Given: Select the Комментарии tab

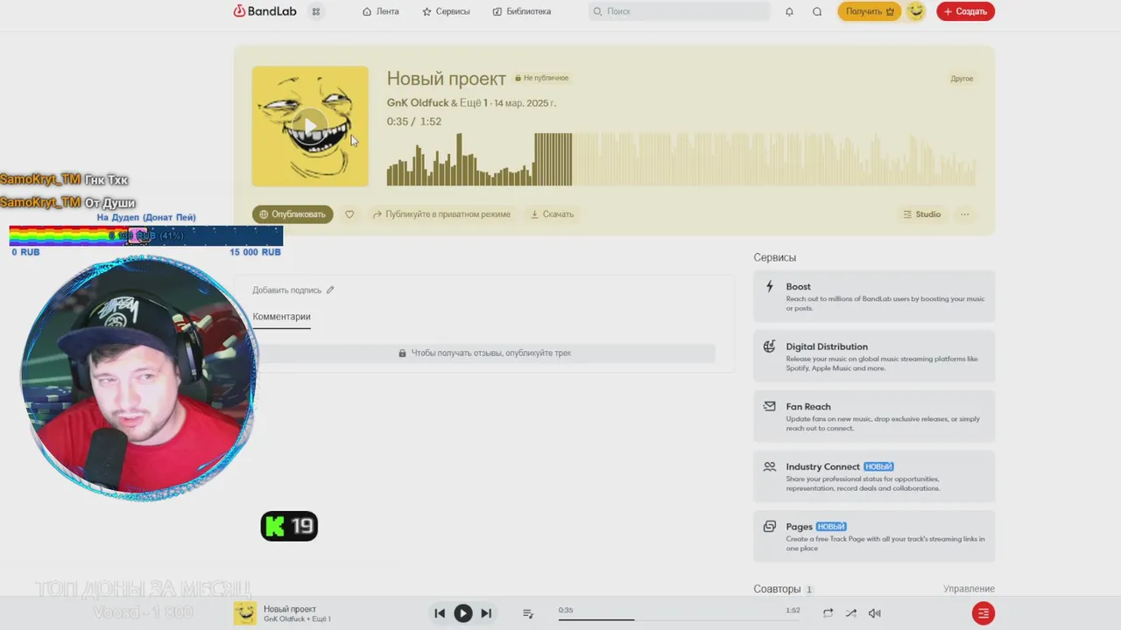Looking at the screenshot, I should (282, 317).
